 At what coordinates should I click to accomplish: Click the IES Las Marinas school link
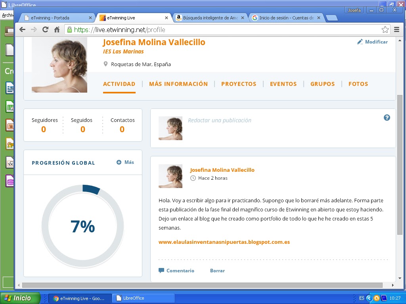click(x=123, y=51)
